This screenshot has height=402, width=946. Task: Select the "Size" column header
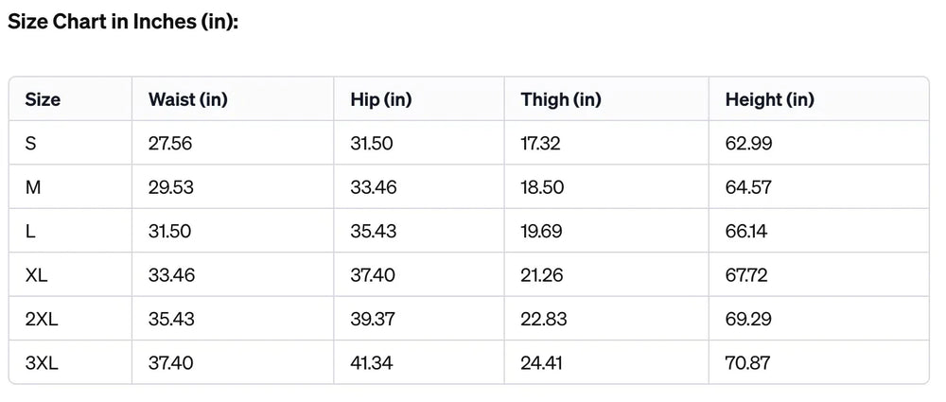[x=43, y=99]
